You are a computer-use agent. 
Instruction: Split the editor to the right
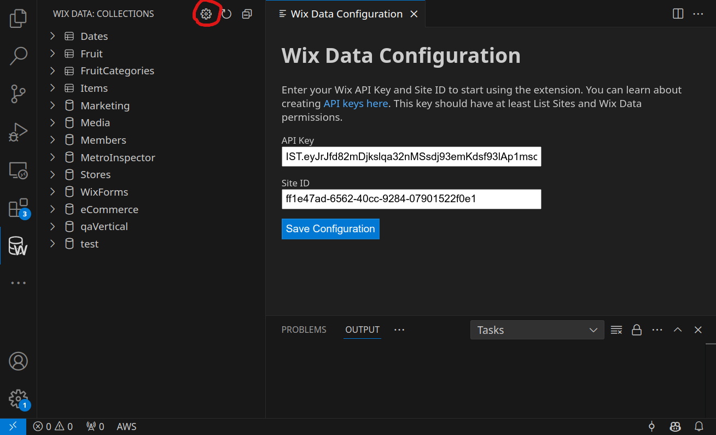678,14
